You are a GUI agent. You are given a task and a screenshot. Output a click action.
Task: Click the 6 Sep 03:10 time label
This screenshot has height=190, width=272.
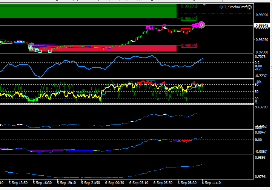pyautogui.click(x=139, y=183)
